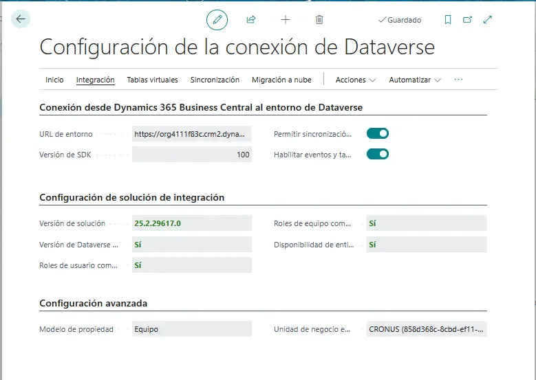Click the Unidad de negocio label
536x380 pixels.
312,329
